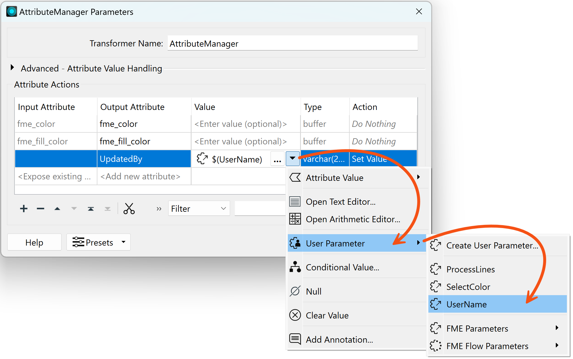Expand FME Flow Parameters submenu
The width and height of the screenshot is (573, 359).
click(x=487, y=346)
